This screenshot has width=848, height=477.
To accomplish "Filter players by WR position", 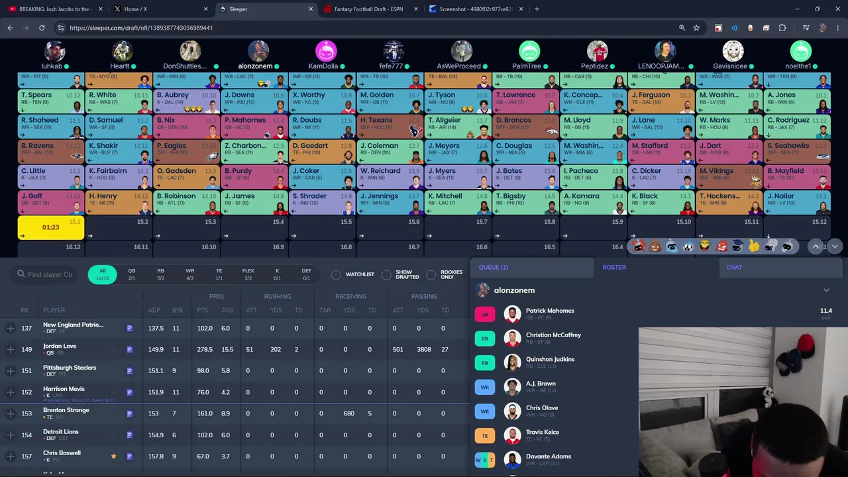I will pyautogui.click(x=189, y=274).
